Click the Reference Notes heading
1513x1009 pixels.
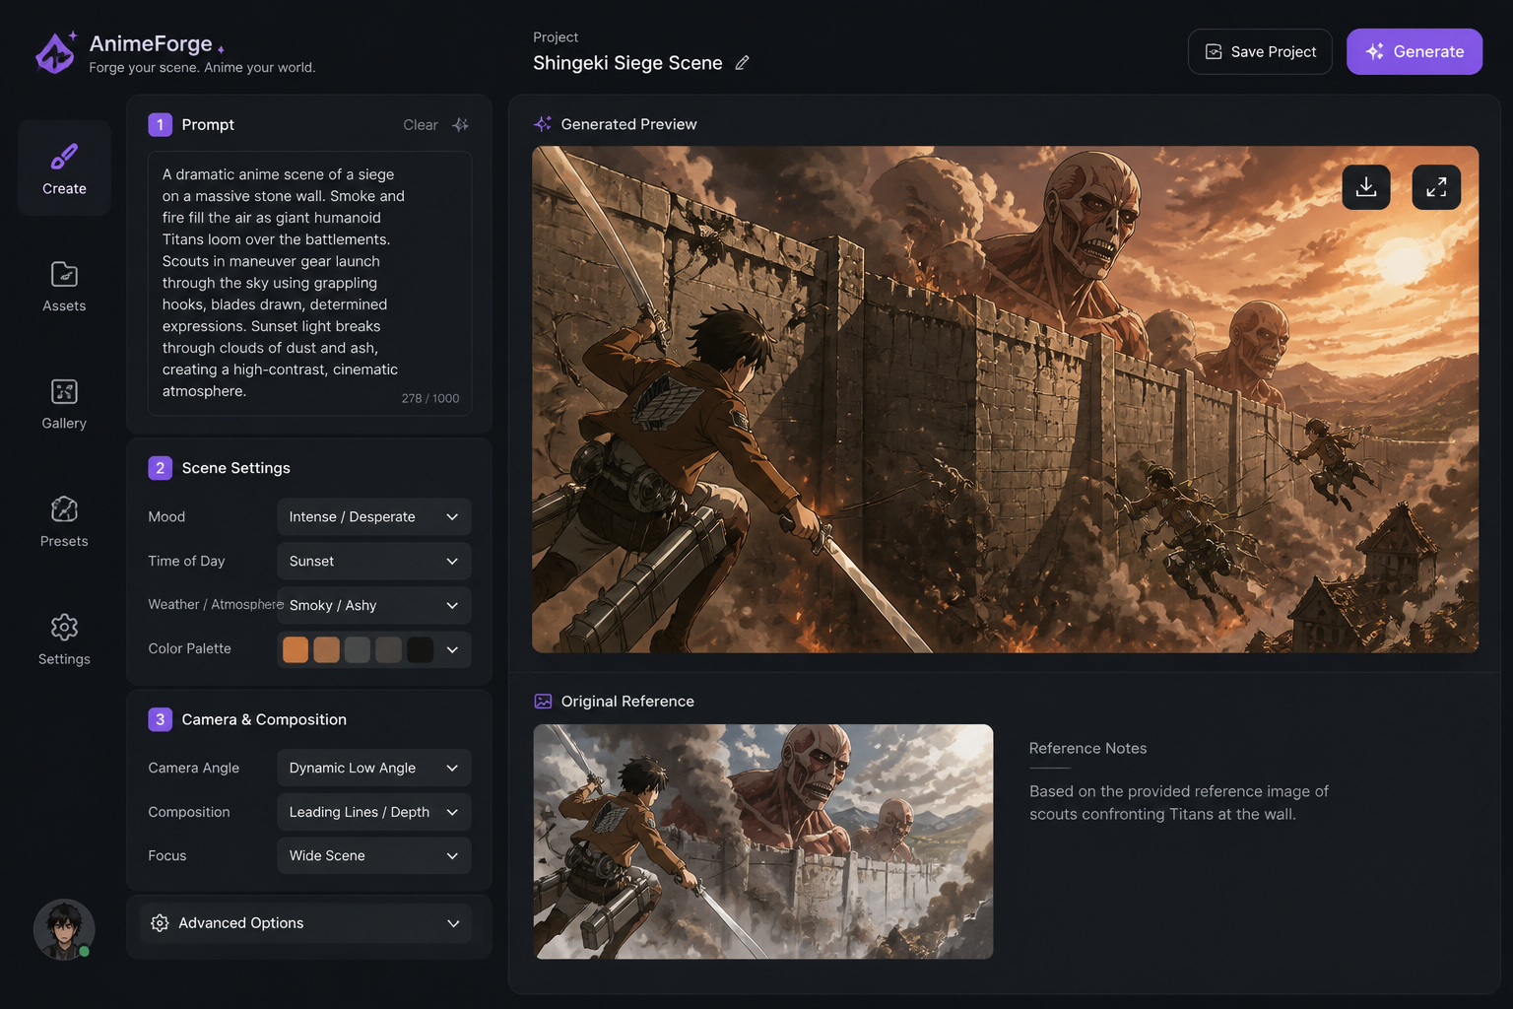pyautogui.click(x=1087, y=749)
